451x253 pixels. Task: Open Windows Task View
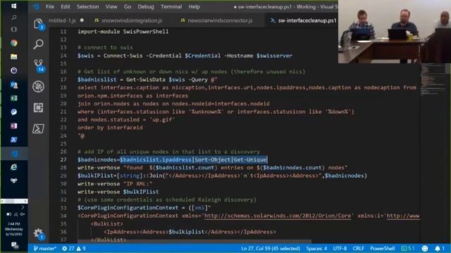click(x=13, y=30)
